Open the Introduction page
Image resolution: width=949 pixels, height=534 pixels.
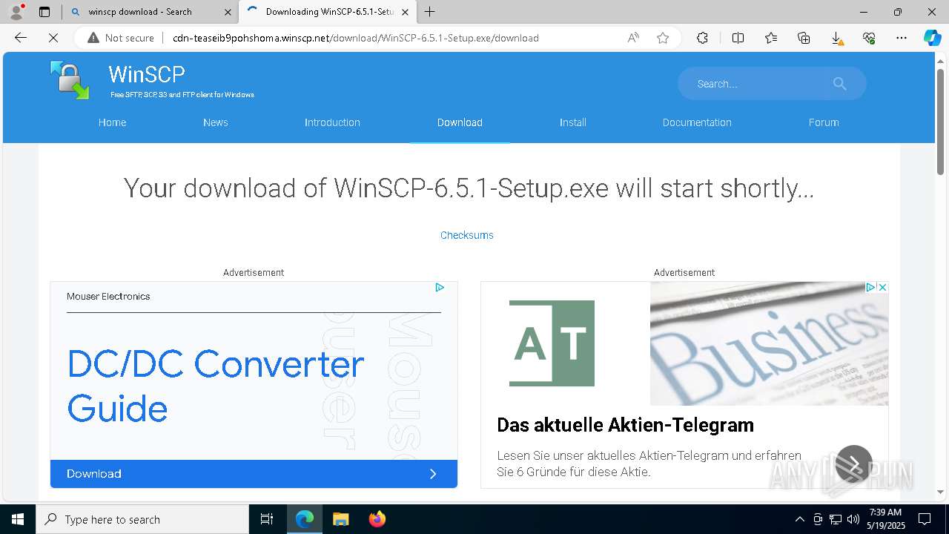pos(332,122)
